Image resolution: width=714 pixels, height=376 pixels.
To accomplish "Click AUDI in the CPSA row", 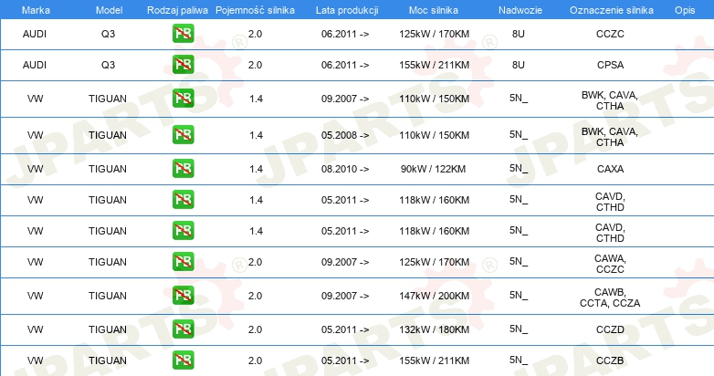I will coord(35,65).
